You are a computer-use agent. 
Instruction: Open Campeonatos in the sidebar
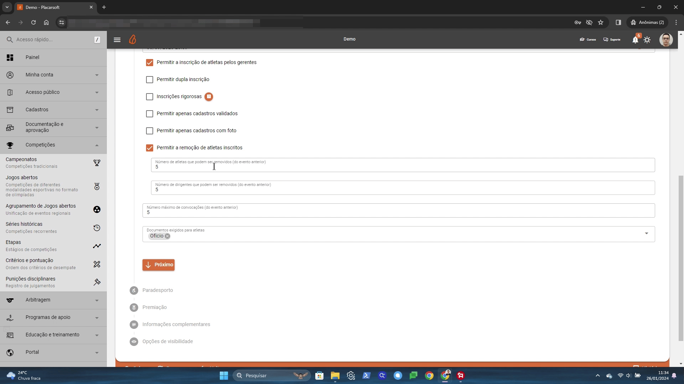tap(21, 160)
